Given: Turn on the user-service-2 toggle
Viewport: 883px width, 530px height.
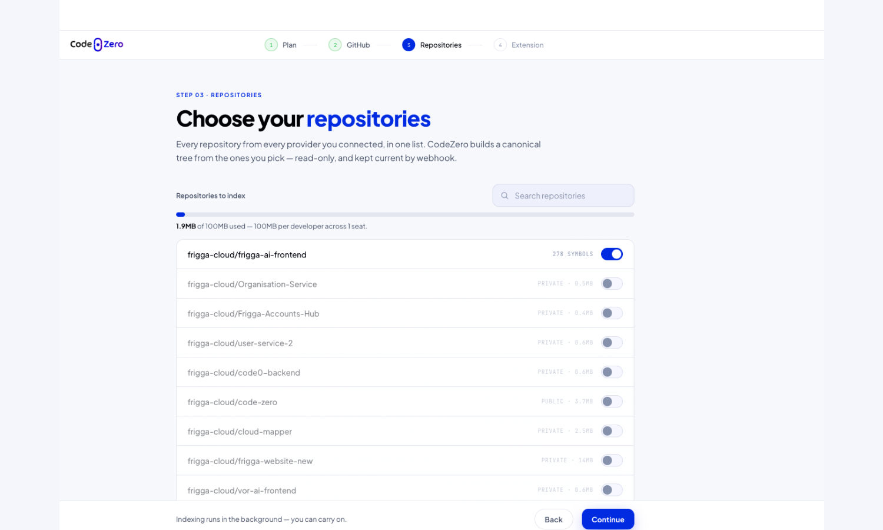Looking at the screenshot, I should pos(612,343).
